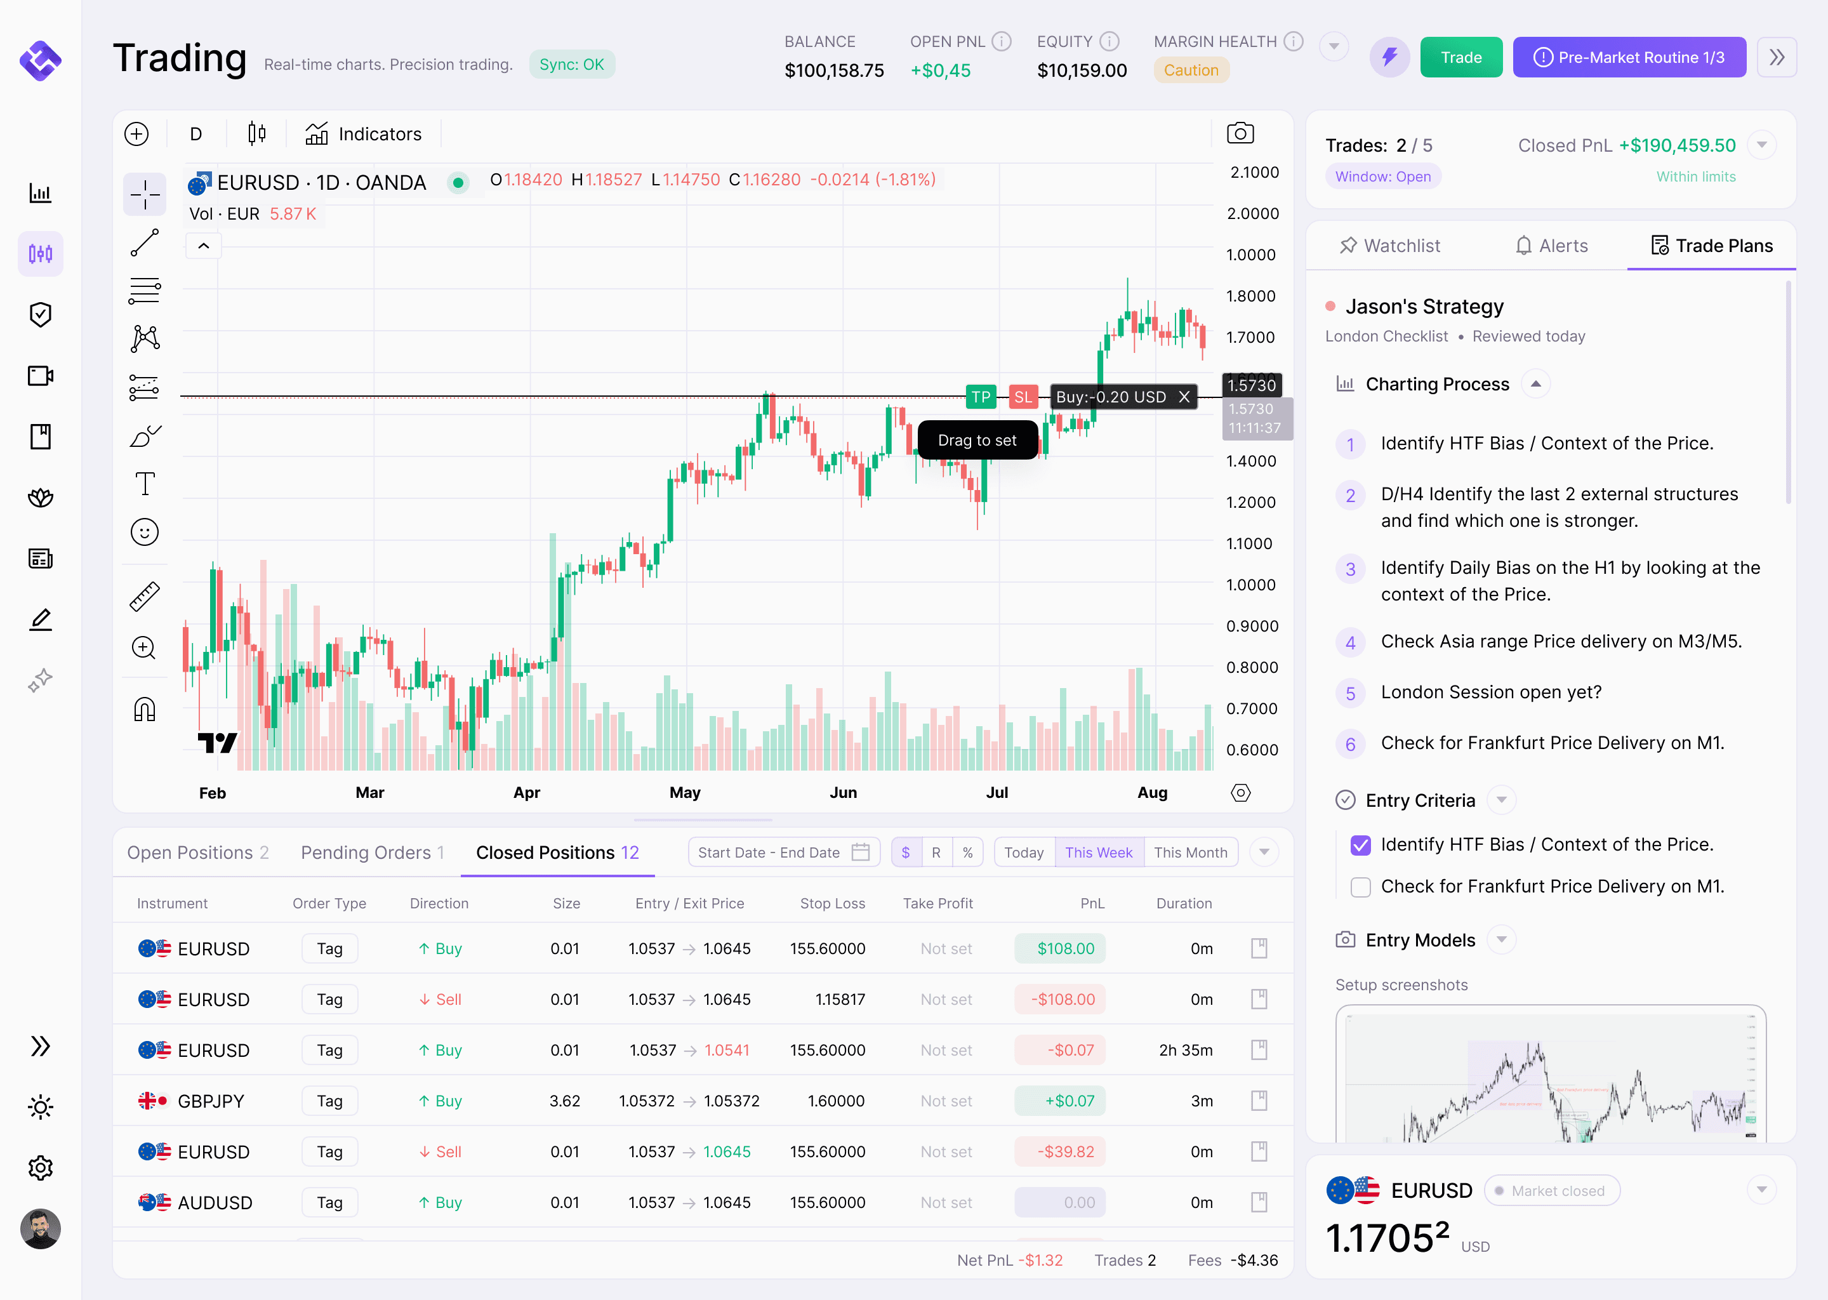The width and height of the screenshot is (1828, 1300).
Task: Click the camera snapshot icon above chart
Action: point(1240,133)
